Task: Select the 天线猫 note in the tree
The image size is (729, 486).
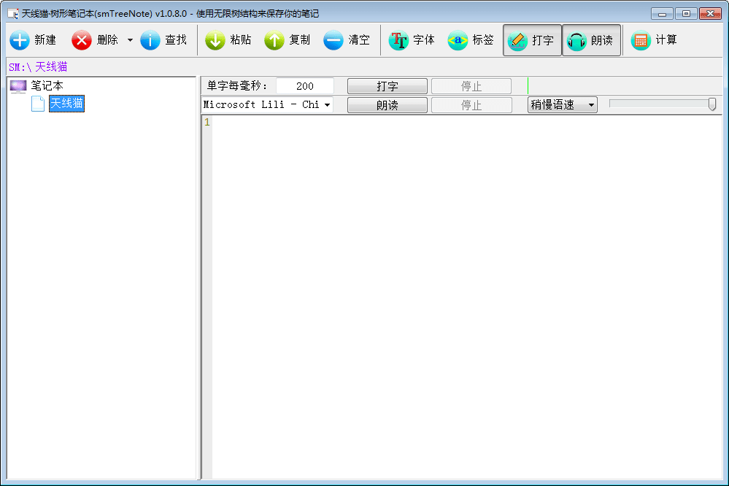Action: [66, 103]
